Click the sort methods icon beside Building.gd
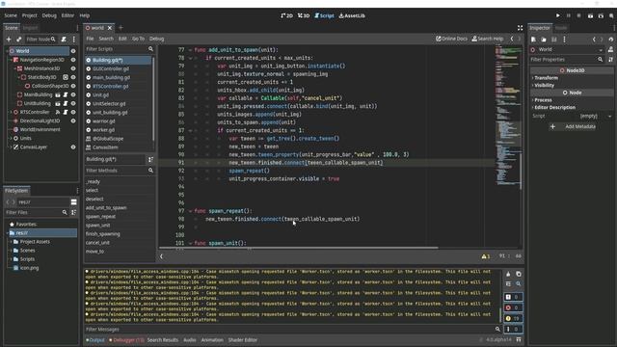This screenshot has height=347, width=617. (x=150, y=159)
